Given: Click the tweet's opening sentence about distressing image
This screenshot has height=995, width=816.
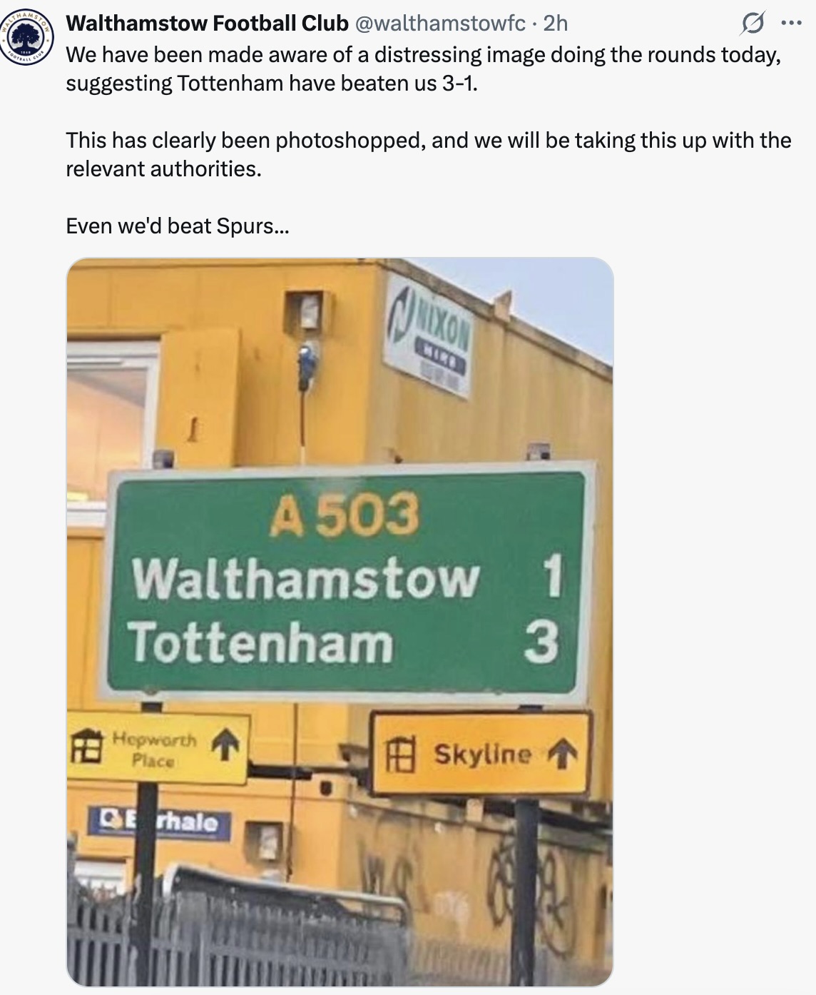Looking at the screenshot, I should pos(424,69).
